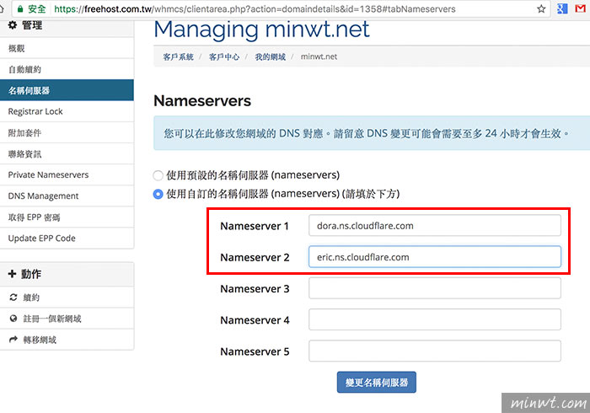The width and height of the screenshot is (590, 413).
Task: Select use custom nameservers radio button
Action: click(x=158, y=194)
